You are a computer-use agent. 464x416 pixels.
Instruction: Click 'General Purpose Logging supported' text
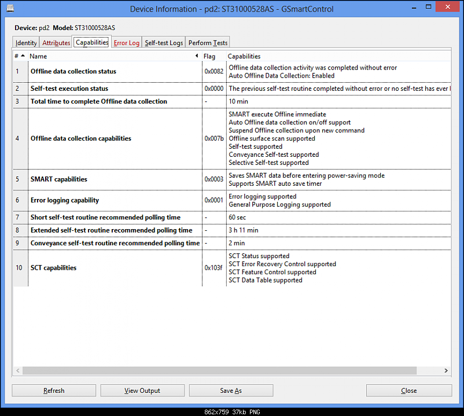(279, 205)
